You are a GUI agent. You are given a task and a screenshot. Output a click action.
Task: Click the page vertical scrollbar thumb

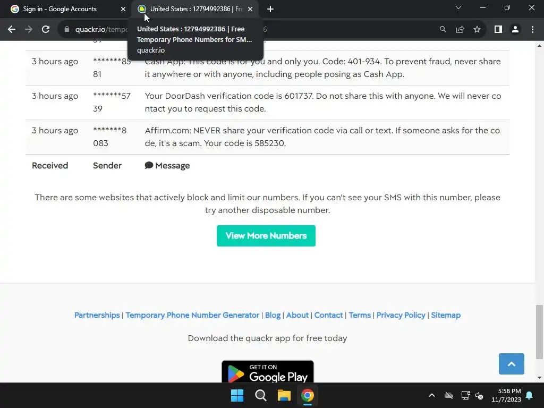click(539, 332)
